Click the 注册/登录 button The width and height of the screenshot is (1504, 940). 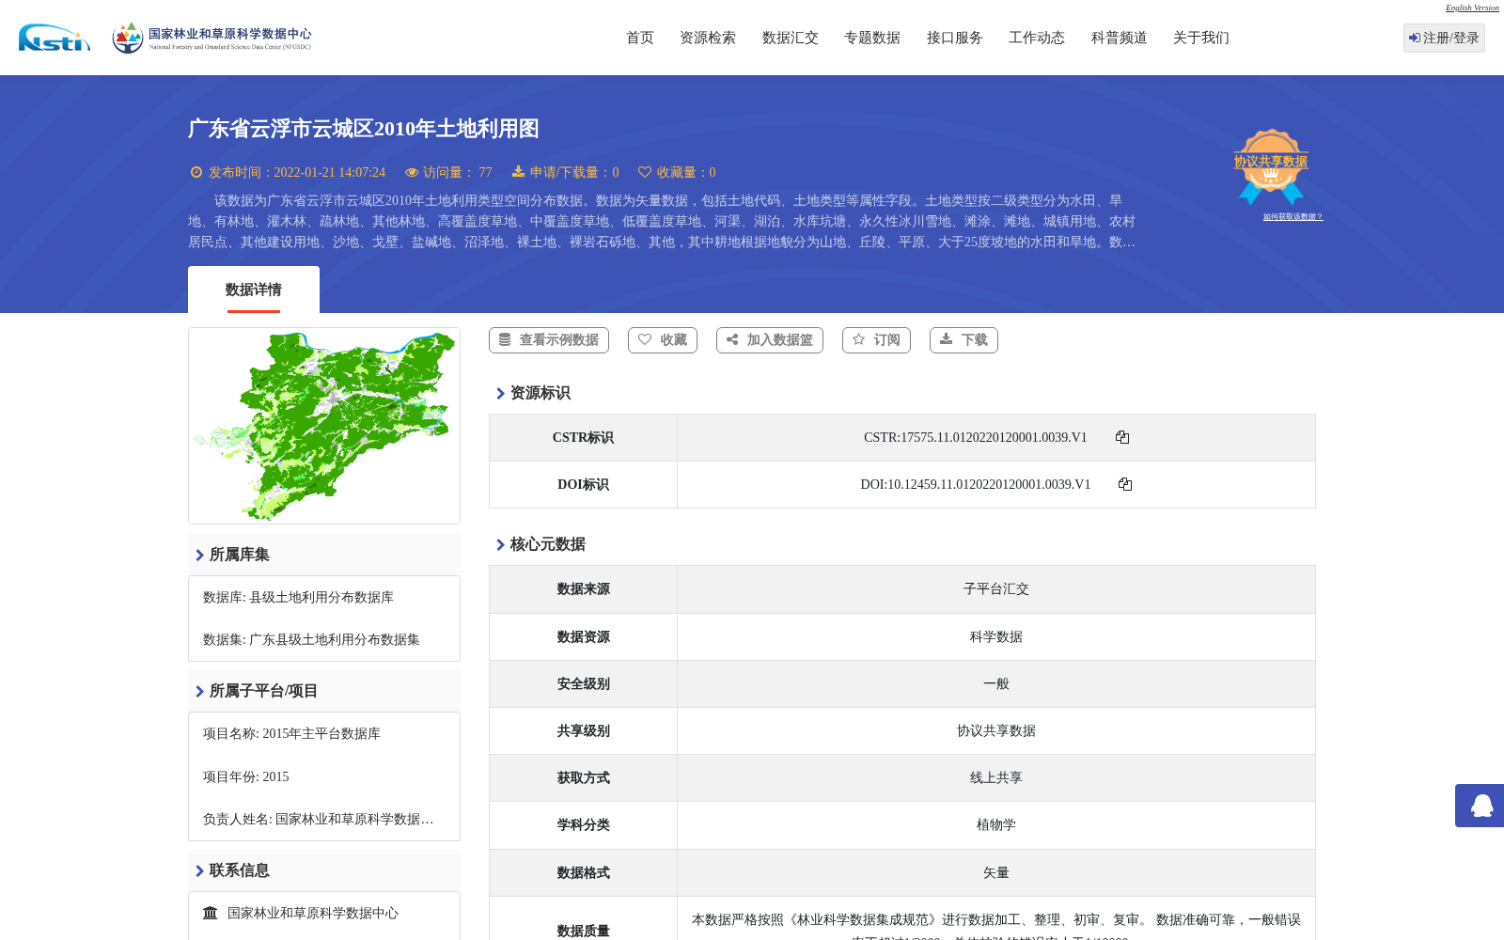pyautogui.click(x=1444, y=38)
